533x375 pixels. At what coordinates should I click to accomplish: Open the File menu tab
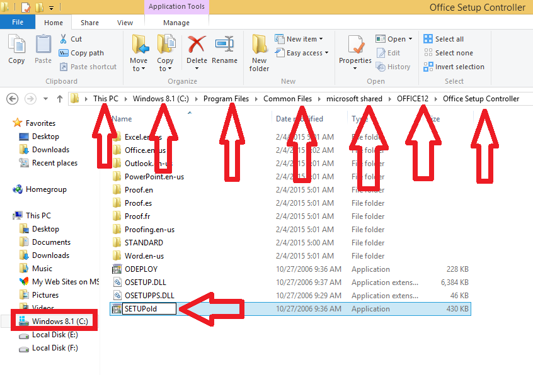pos(18,22)
